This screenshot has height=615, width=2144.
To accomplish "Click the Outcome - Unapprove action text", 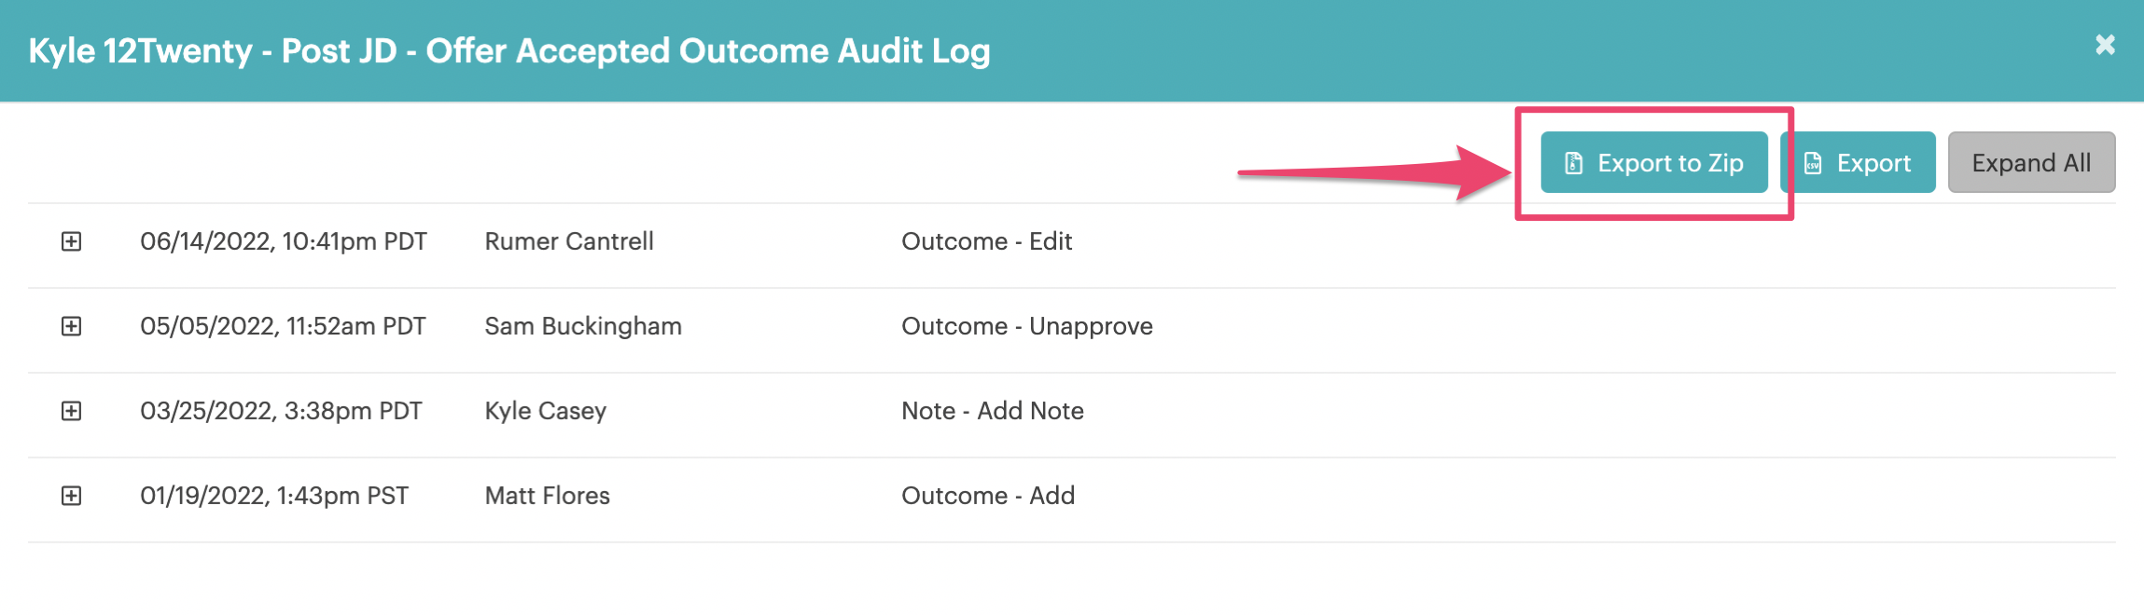I will (x=1026, y=326).
